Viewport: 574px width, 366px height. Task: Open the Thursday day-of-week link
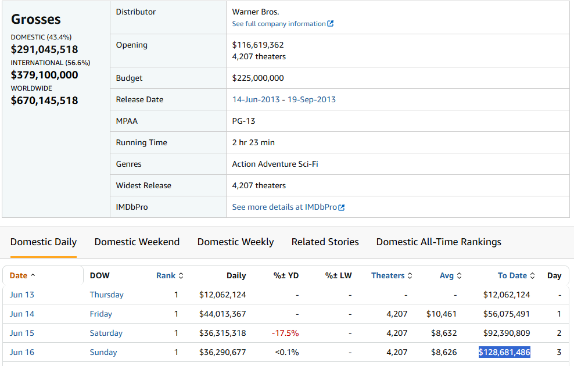[x=106, y=295]
